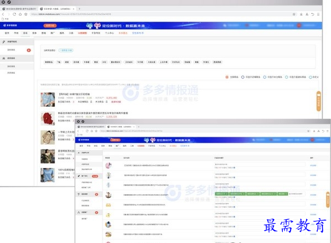
Task: Collapse topmost sidebar section in front window
Action: point(89,153)
